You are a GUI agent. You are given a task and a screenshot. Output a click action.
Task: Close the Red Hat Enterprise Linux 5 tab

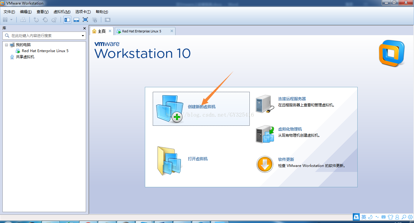(x=172, y=31)
